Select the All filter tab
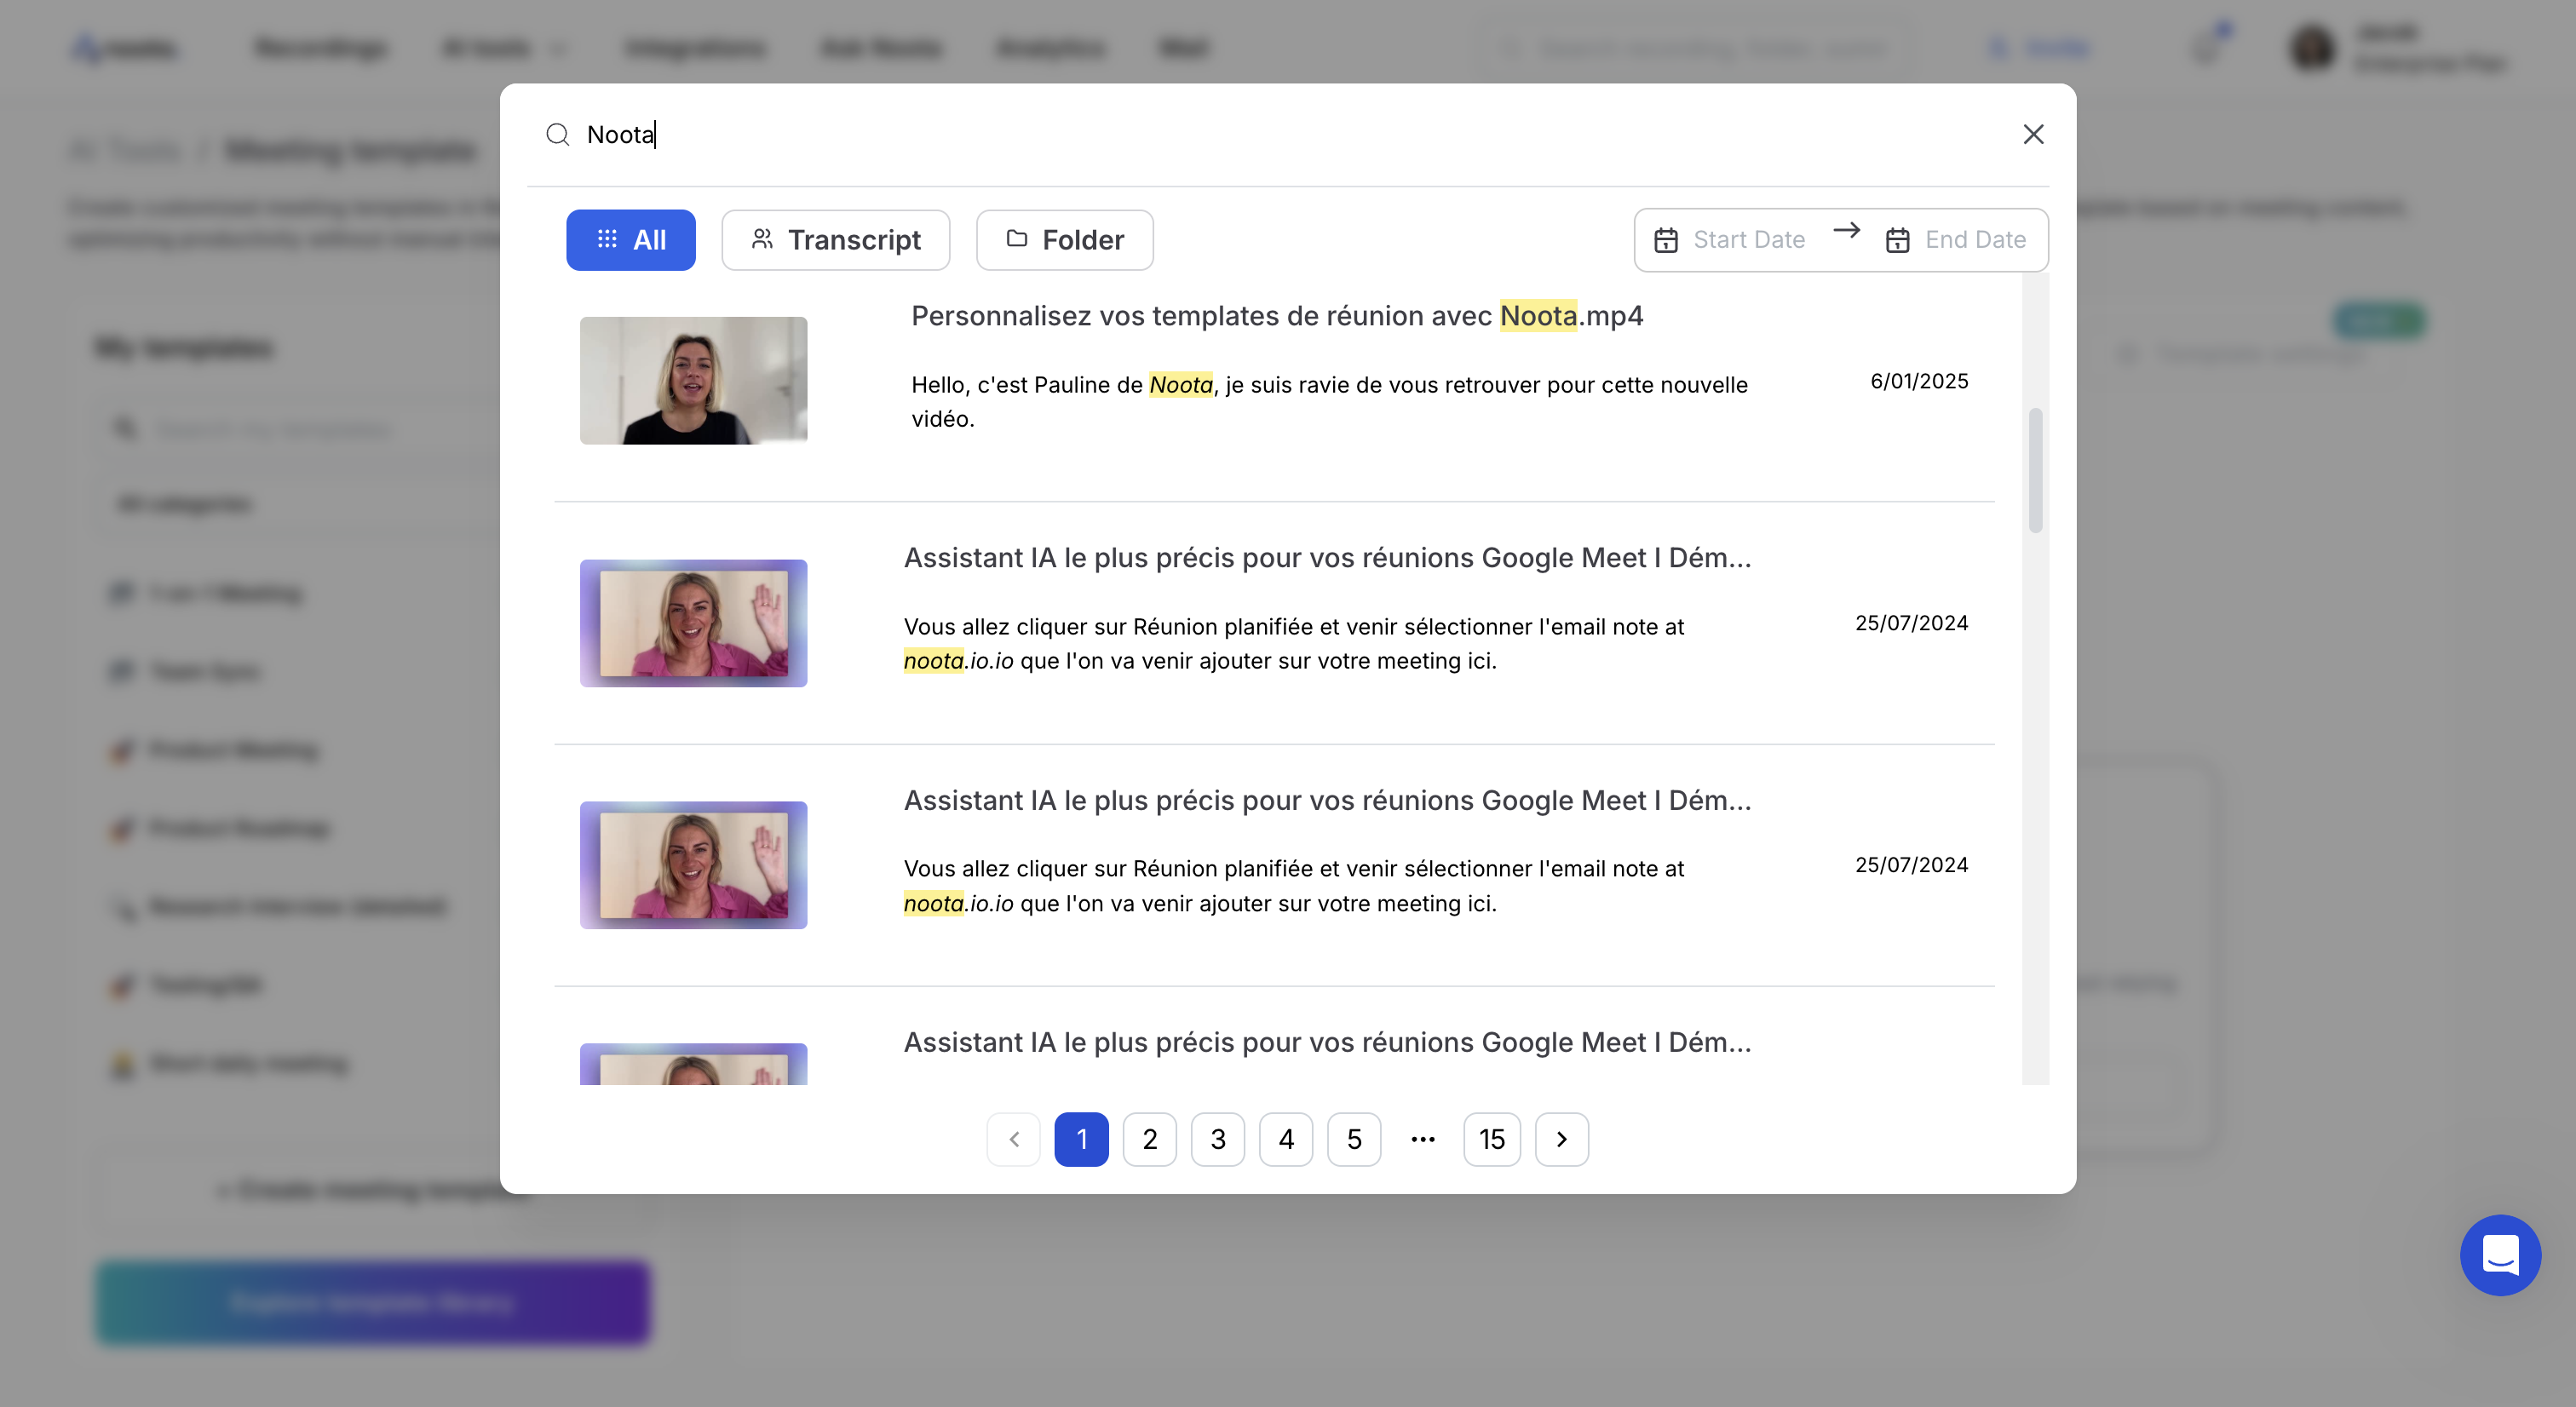2576x1407 pixels. [630, 240]
